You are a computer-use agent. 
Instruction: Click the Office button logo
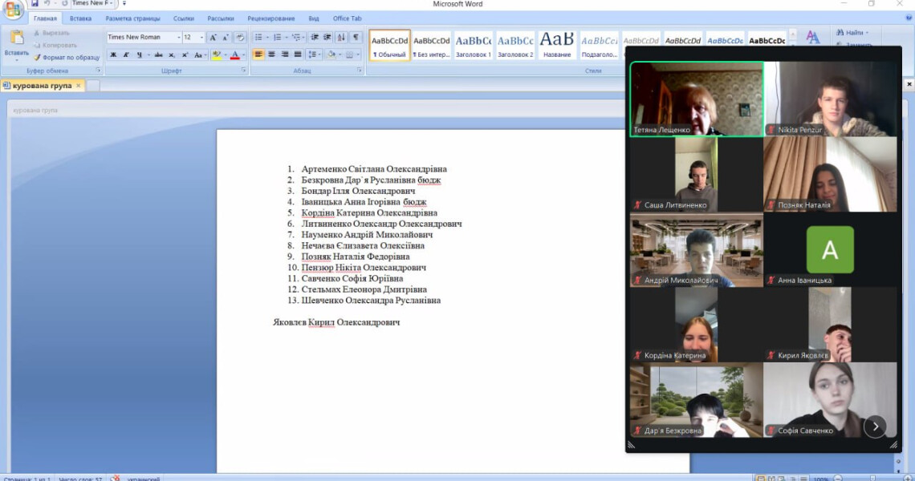point(13,8)
